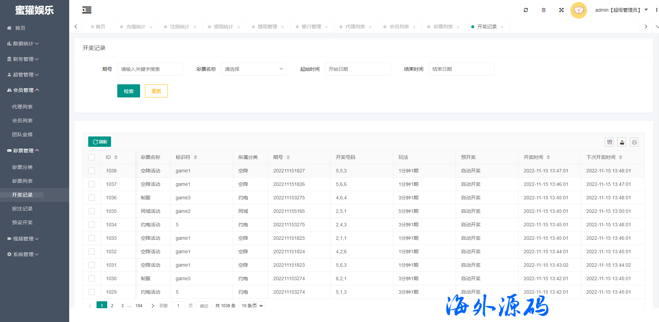The width and height of the screenshot is (659, 322).
Task: Toggle fullscreen using the expand icon
Action: pyautogui.click(x=561, y=10)
